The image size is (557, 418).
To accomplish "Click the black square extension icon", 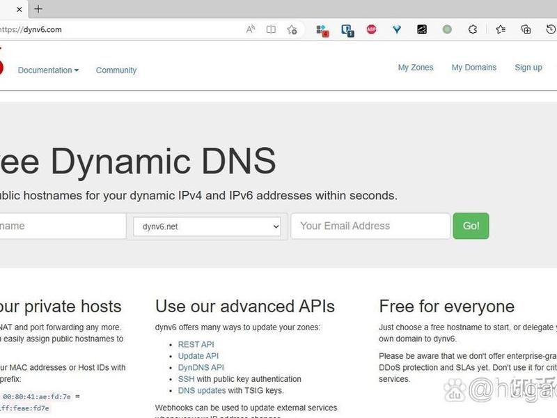I will tap(422, 29).
